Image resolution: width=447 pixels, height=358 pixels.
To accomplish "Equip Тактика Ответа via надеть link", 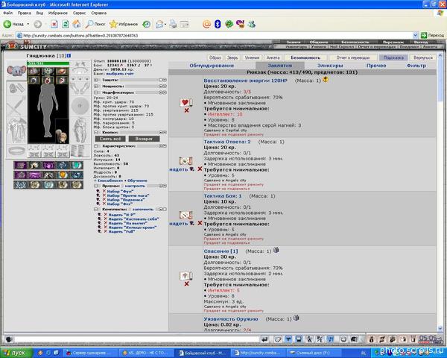I will coord(179,169).
